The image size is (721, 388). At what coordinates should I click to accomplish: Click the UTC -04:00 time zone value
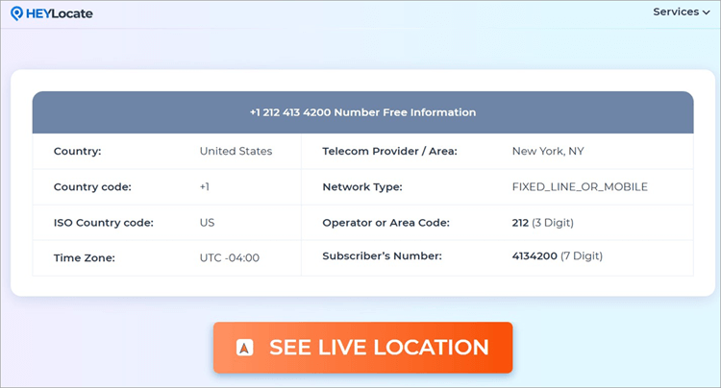click(230, 257)
